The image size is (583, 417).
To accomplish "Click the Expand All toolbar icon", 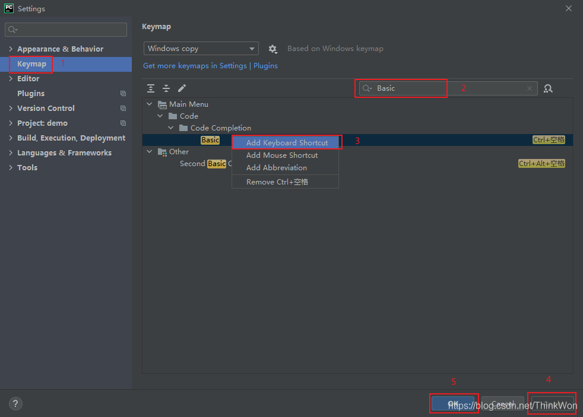I will (151, 88).
